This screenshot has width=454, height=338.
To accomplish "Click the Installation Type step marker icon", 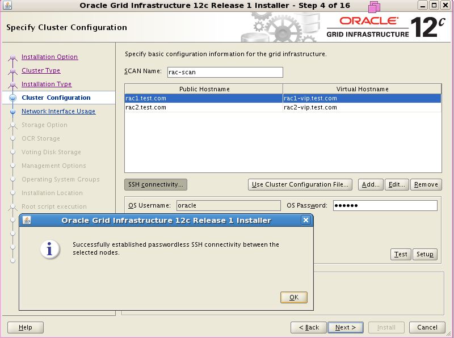I will (x=12, y=85).
